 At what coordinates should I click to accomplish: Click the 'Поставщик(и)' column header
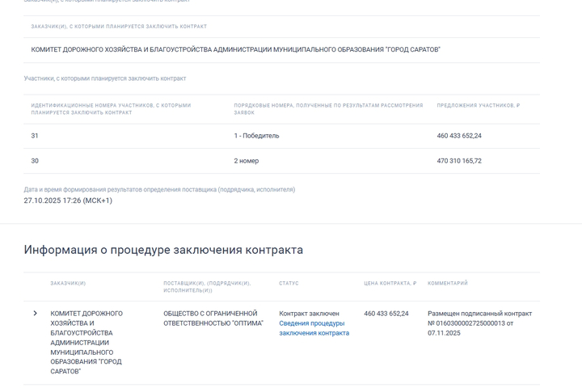(x=207, y=287)
